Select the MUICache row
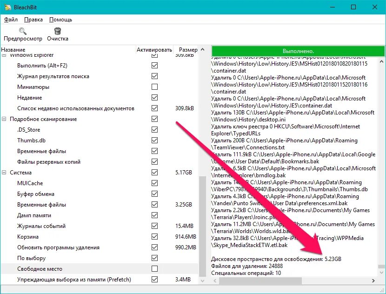The height and width of the screenshot is (294, 386). point(100,183)
